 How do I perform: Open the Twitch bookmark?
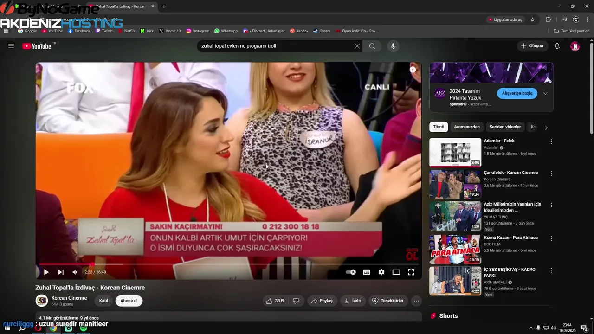click(104, 31)
